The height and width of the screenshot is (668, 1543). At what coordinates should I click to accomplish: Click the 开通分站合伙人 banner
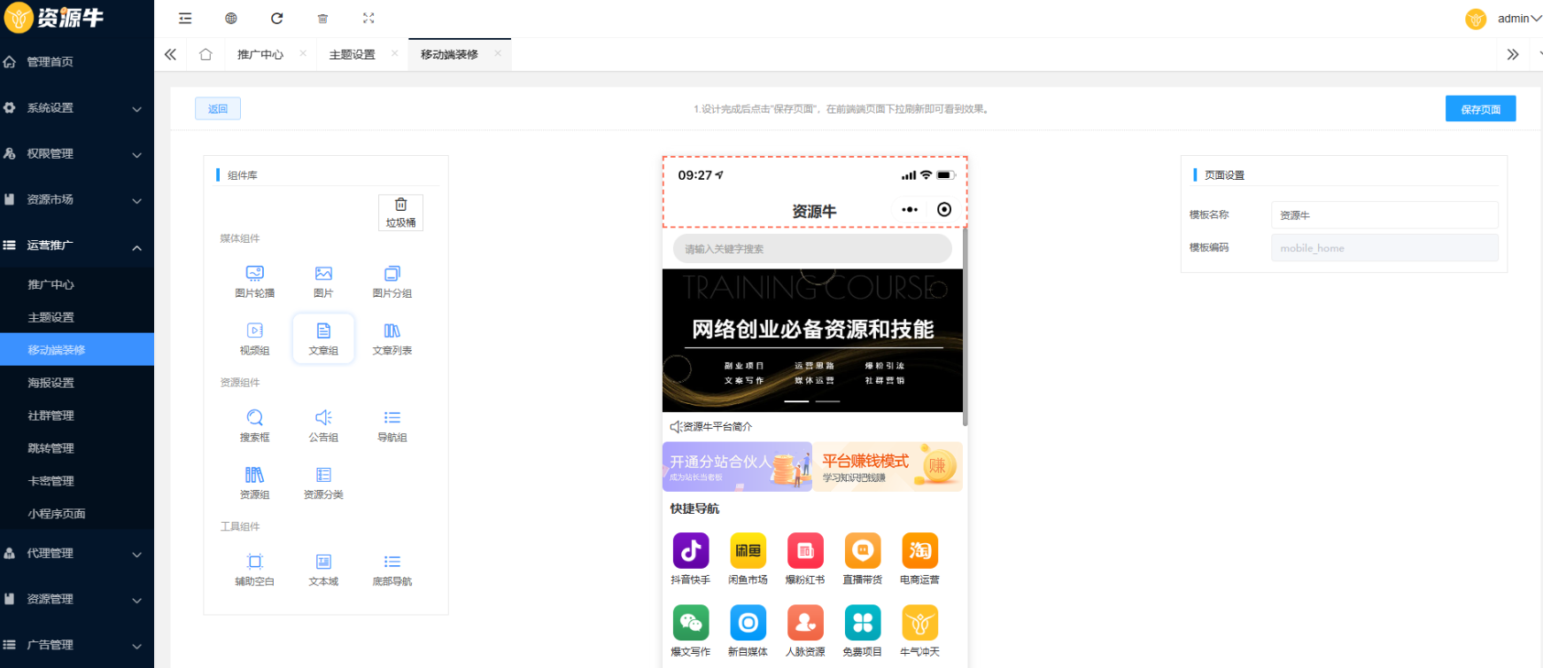pyautogui.click(x=737, y=467)
